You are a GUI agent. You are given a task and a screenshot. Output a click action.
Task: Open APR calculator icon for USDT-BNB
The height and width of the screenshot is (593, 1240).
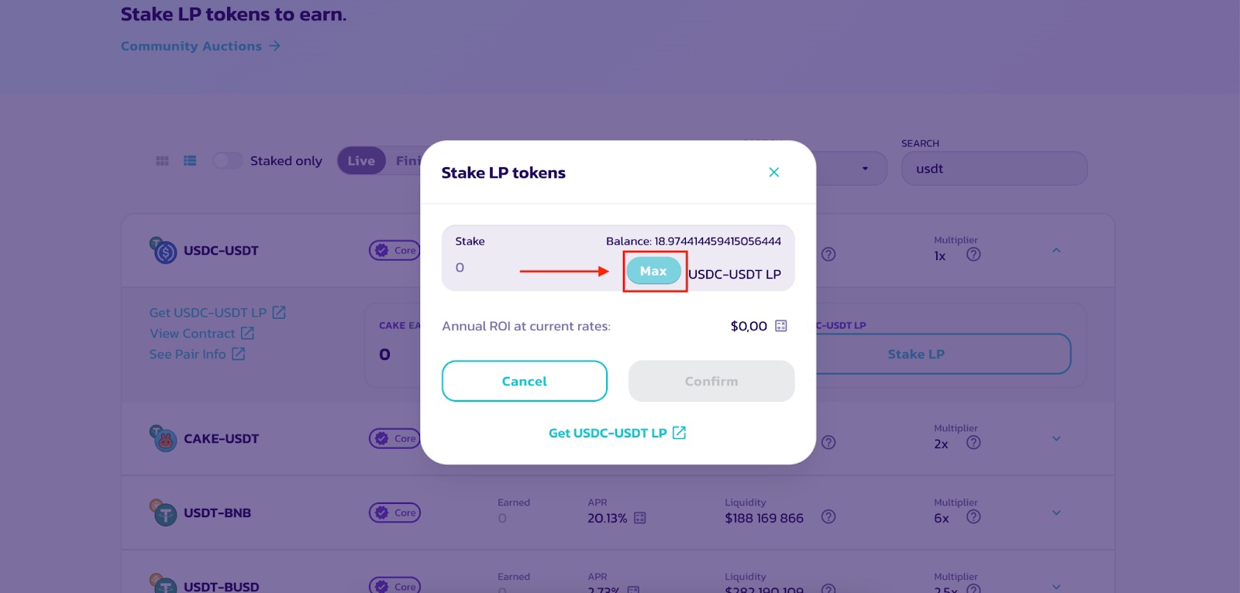coord(640,518)
